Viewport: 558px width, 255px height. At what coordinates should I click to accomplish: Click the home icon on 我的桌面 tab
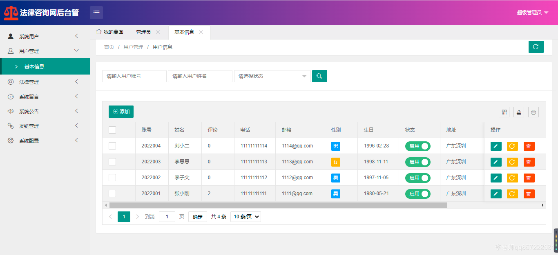click(x=98, y=32)
